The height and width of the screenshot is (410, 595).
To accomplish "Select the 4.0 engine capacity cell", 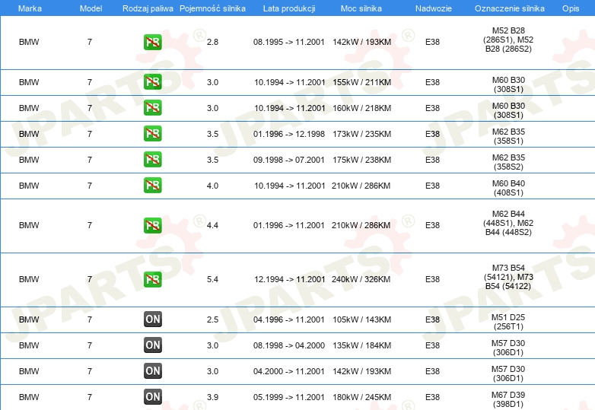I will click(212, 186).
